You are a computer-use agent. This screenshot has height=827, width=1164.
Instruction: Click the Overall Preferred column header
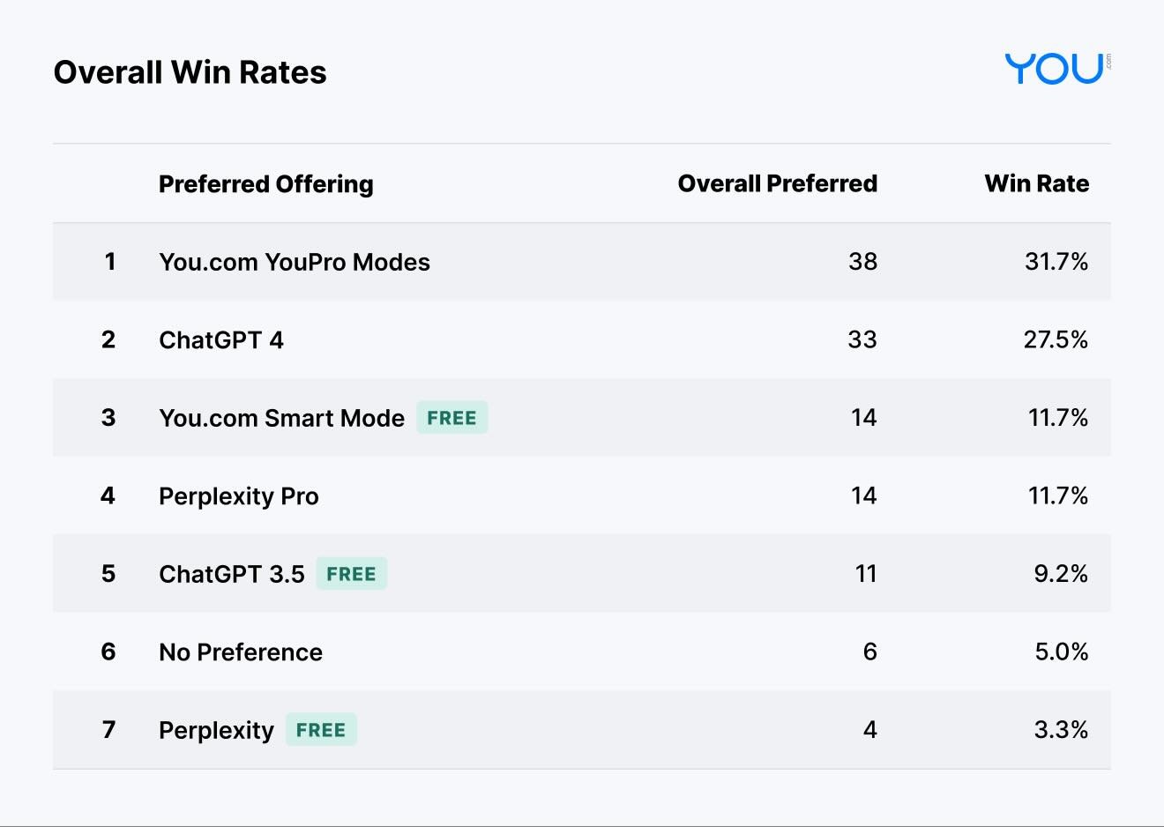click(x=777, y=183)
